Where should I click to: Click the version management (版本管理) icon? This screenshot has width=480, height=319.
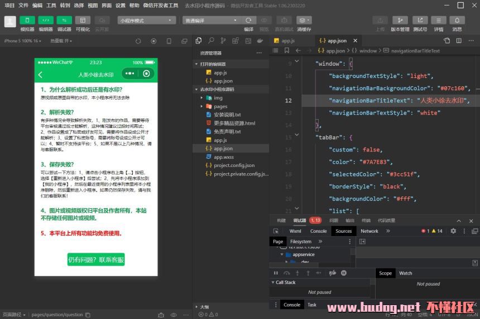pos(400,21)
